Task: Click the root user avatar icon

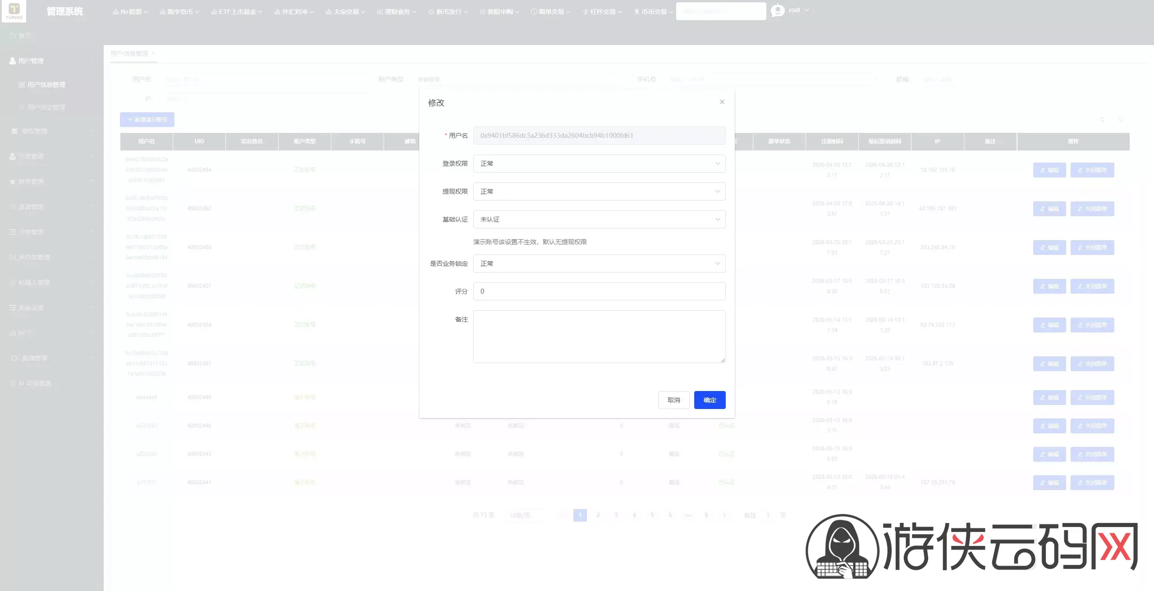Action: pyautogui.click(x=778, y=10)
